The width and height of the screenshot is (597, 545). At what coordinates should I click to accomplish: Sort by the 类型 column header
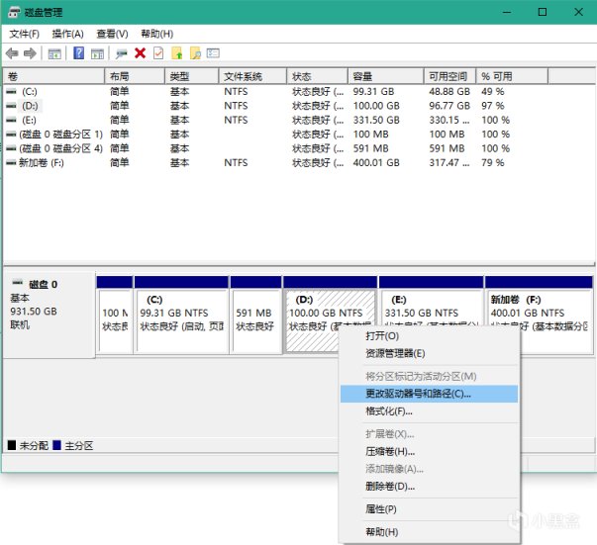(x=192, y=76)
